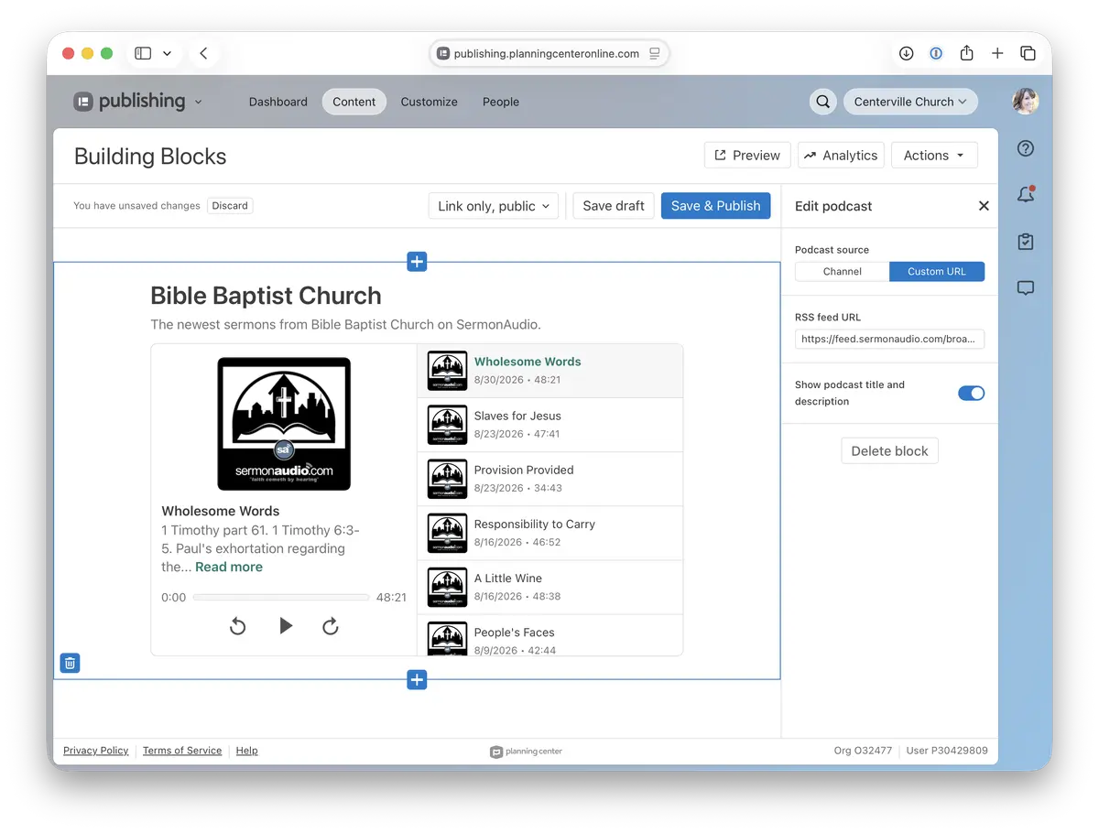Click the reader view icon in address bar
The height and width of the screenshot is (833, 1099).
pos(655,53)
